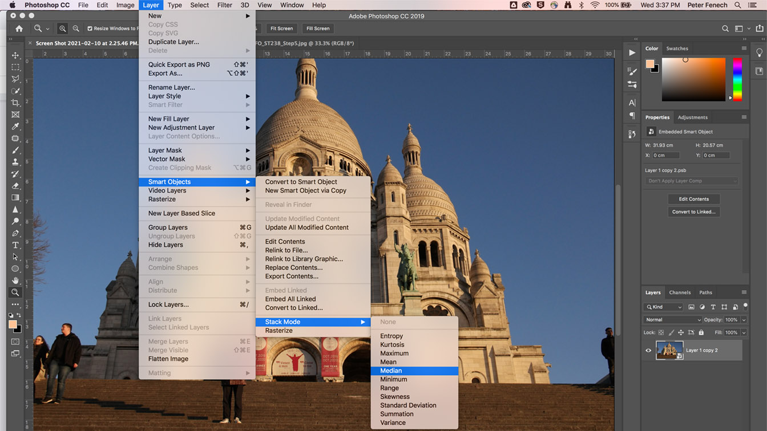Choose the Horizontal Type tool
This screenshot has height=431, width=767.
(15, 245)
